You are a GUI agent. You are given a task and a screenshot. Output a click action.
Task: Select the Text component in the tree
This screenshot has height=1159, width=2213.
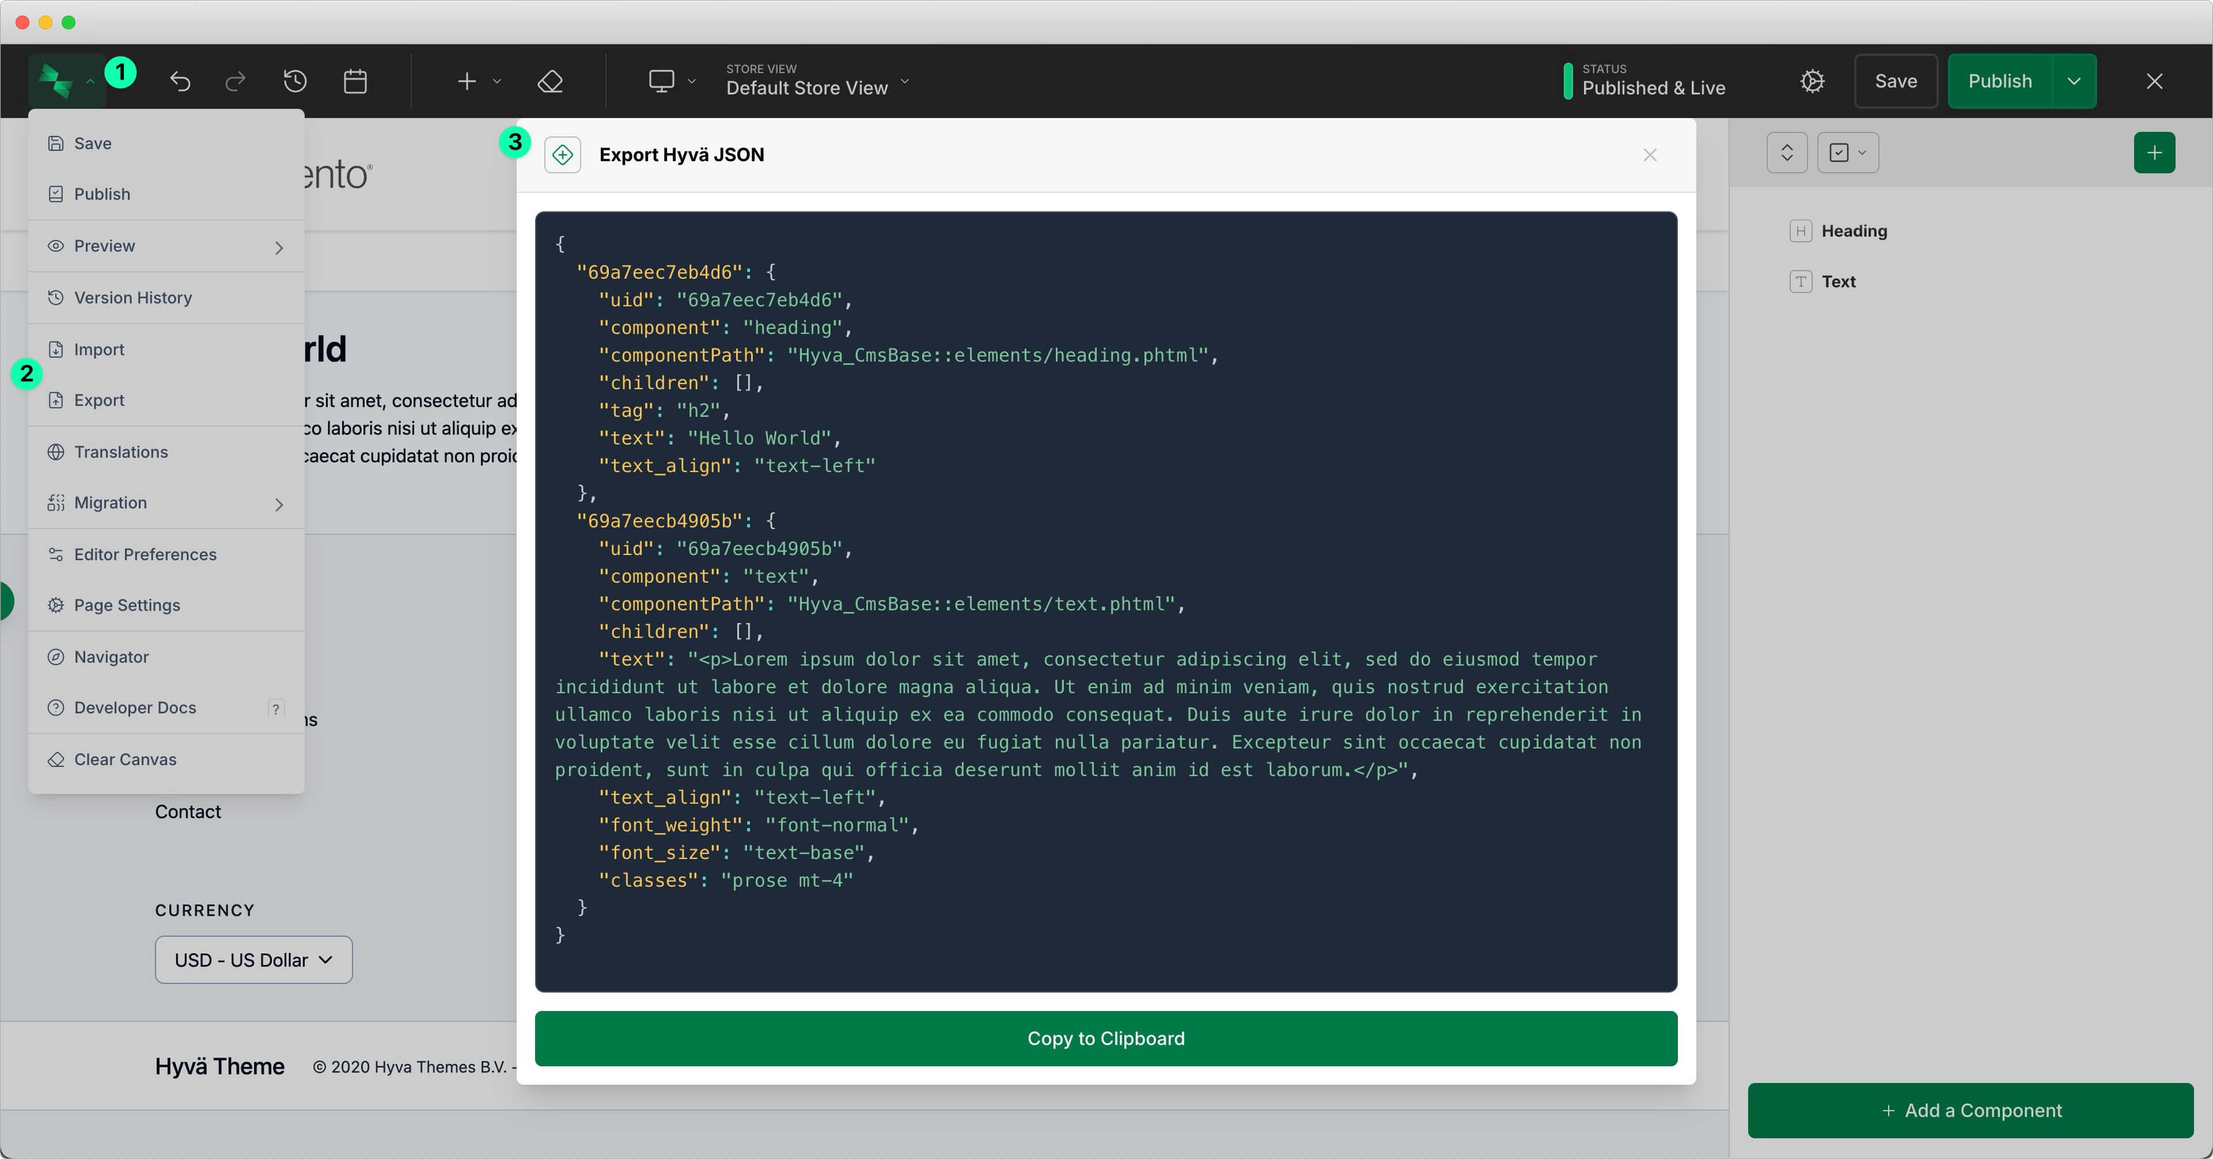click(x=1822, y=282)
